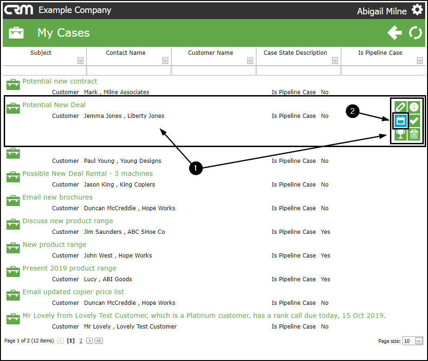Expand the Is Pipeline Case filter dropdown
The image size is (428, 361).
pyautogui.click(x=420, y=61)
